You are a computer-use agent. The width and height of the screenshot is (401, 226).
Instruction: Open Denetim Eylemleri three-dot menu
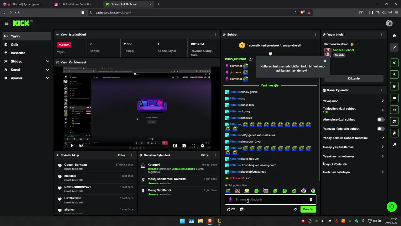point(215,155)
